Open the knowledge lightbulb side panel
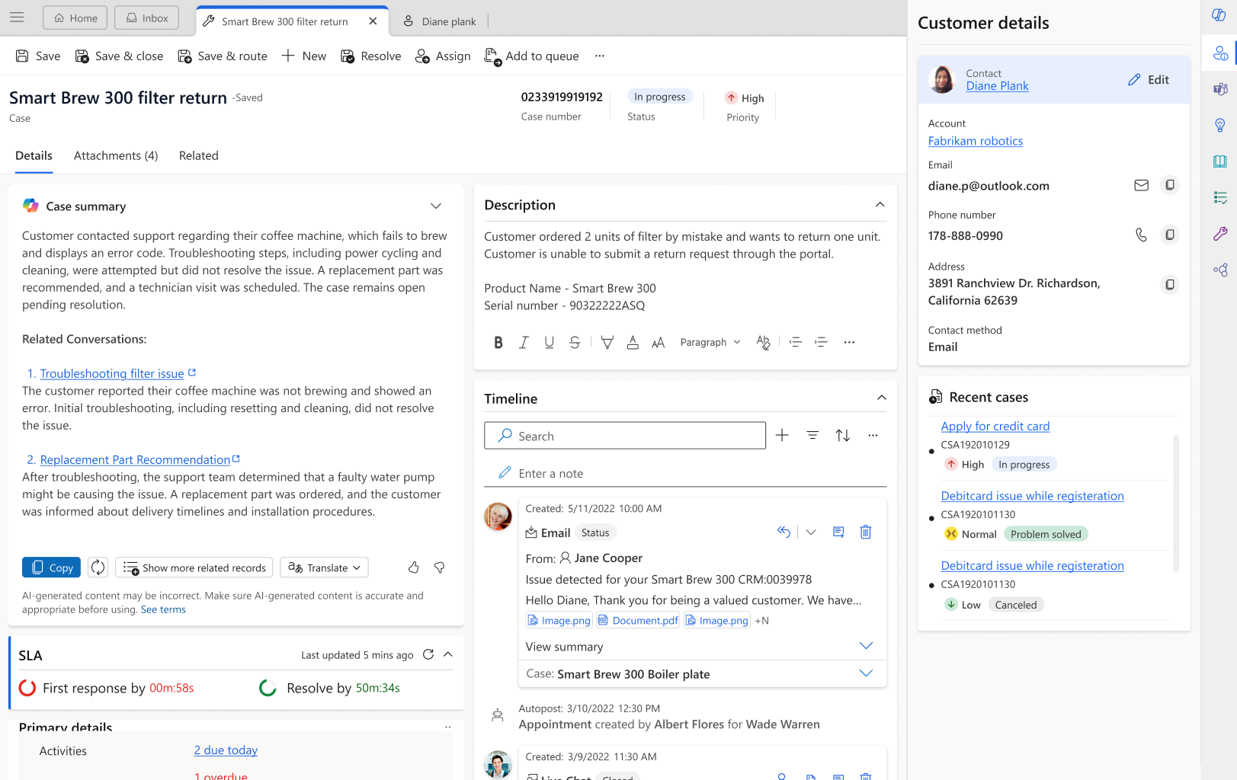This screenshot has width=1237, height=780. (1219, 125)
